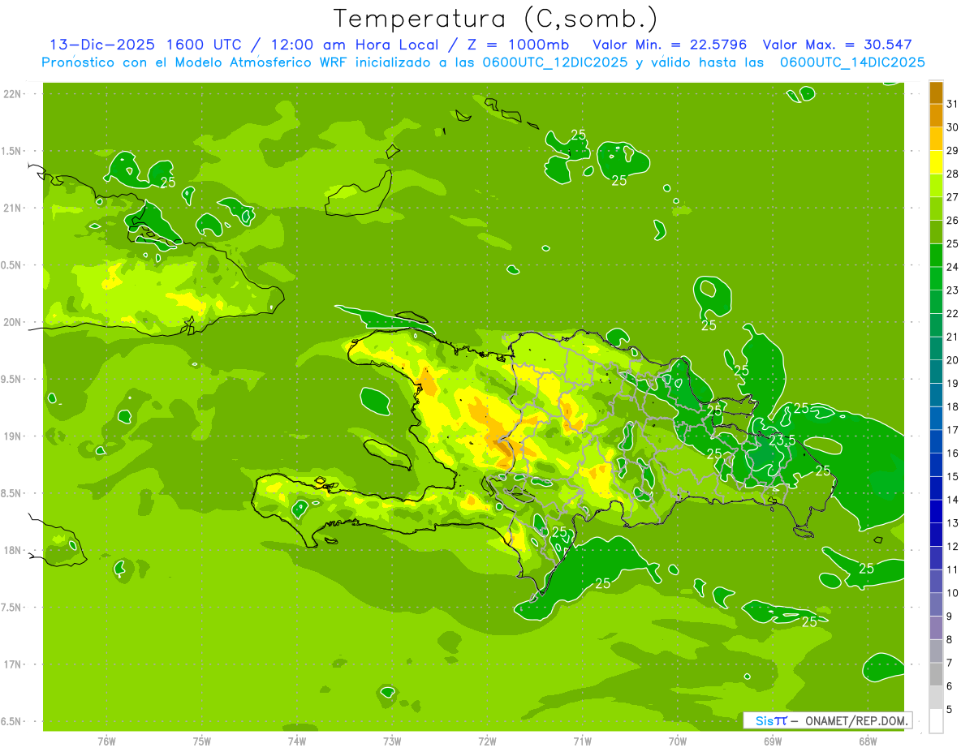
Task: Click the '69W' longitude axis label
Action: click(773, 741)
